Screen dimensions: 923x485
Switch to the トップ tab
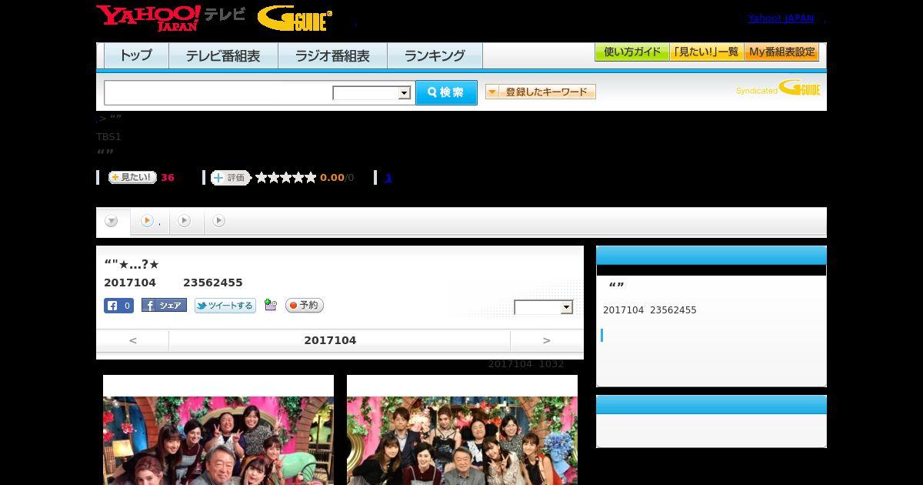(136, 55)
